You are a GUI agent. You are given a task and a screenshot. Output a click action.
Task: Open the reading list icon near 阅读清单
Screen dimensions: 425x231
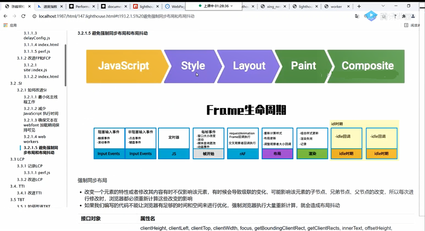[x=407, y=25]
